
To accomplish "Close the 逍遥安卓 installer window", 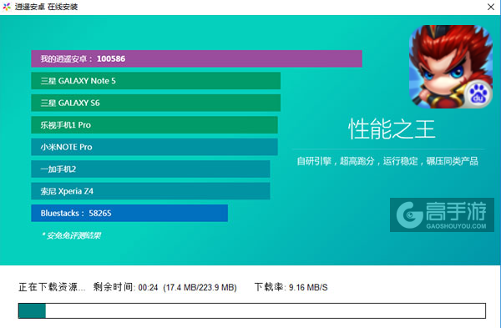I will [491, 7].
